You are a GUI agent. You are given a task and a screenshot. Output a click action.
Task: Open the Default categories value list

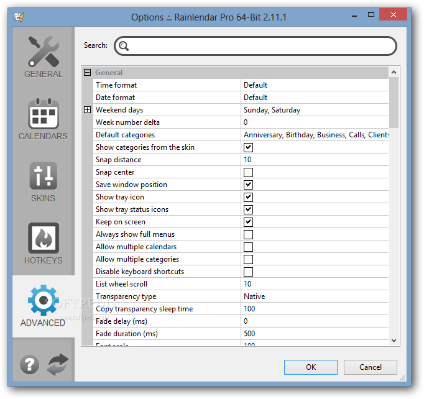click(x=315, y=135)
